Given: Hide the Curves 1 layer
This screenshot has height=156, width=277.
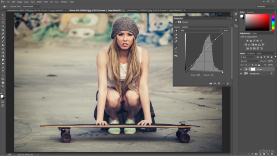Looking at the screenshot, I should (241, 69).
